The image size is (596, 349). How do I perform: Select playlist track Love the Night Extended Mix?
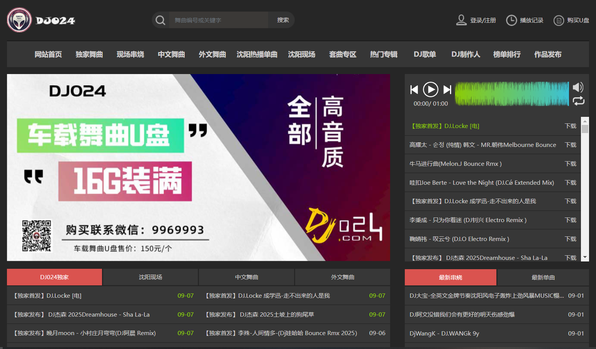[x=482, y=183]
